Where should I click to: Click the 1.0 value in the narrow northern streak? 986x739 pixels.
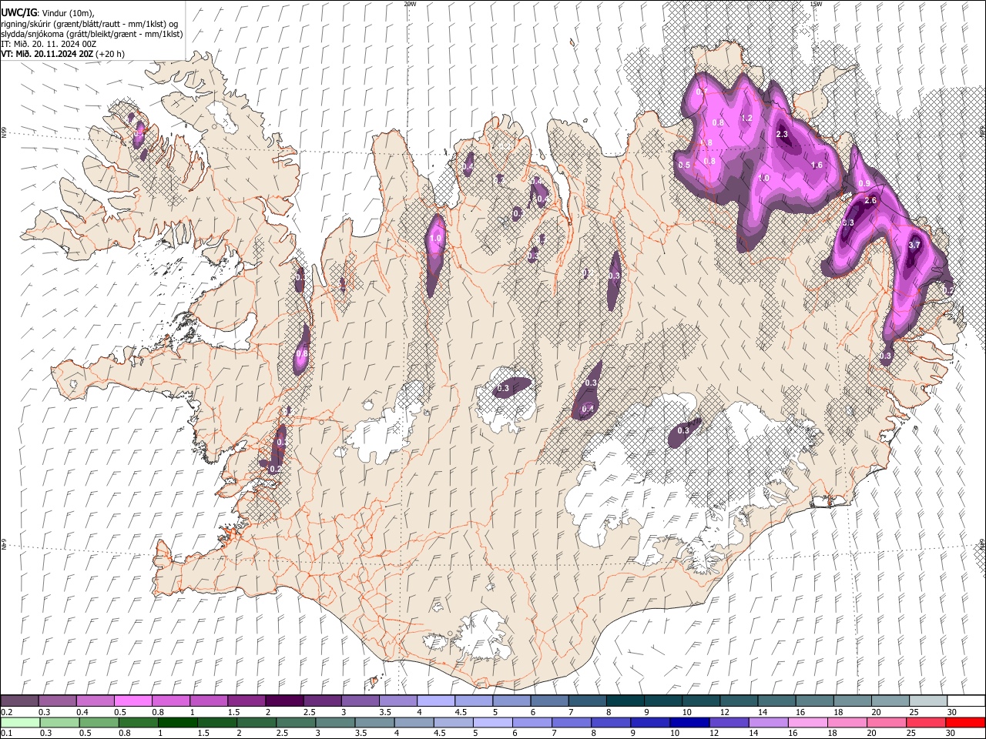(435, 239)
